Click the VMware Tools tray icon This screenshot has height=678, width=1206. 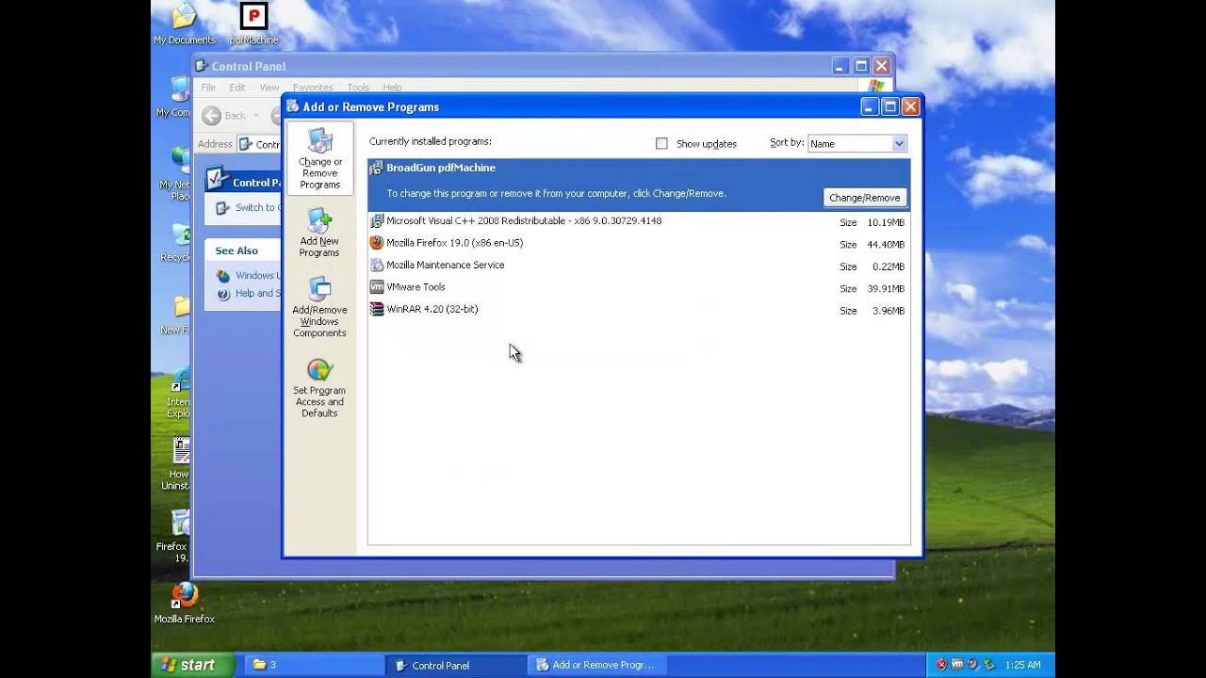tap(956, 665)
